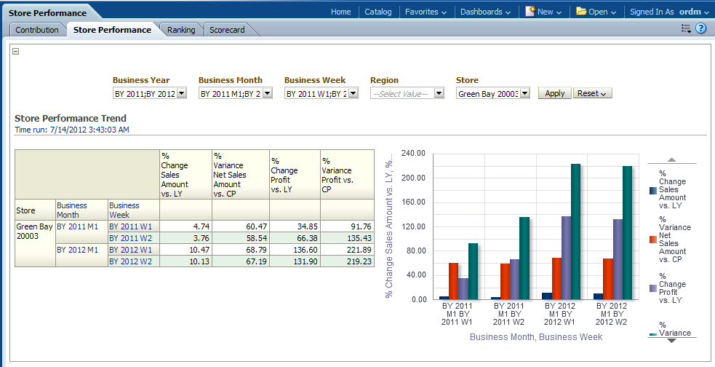The height and width of the screenshot is (367, 715).
Task: Switch to the Ranking tab
Action: [181, 30]
